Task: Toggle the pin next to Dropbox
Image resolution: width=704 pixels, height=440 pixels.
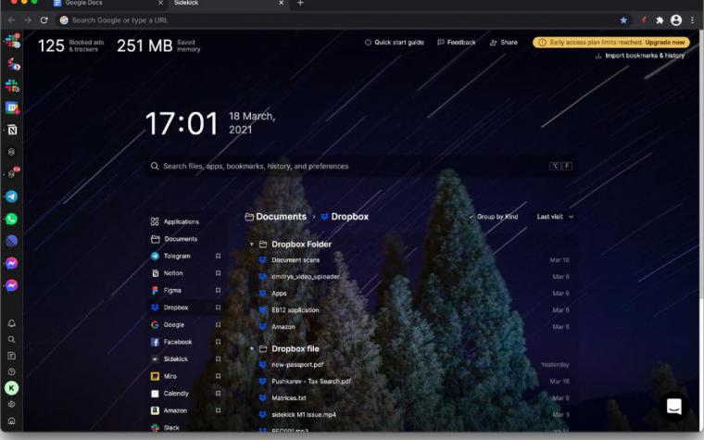Action: pos(219,308)
